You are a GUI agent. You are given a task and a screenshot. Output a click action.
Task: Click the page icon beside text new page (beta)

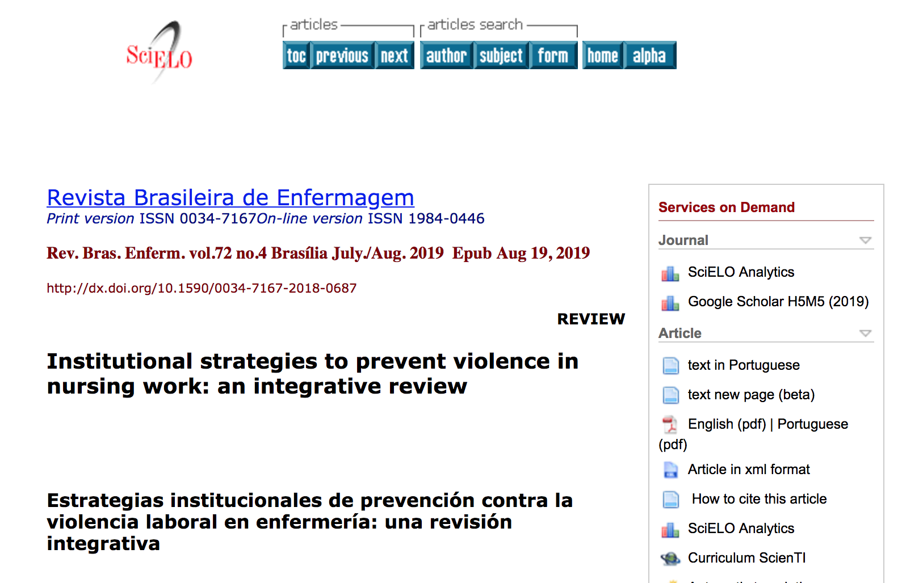[670, 395]
